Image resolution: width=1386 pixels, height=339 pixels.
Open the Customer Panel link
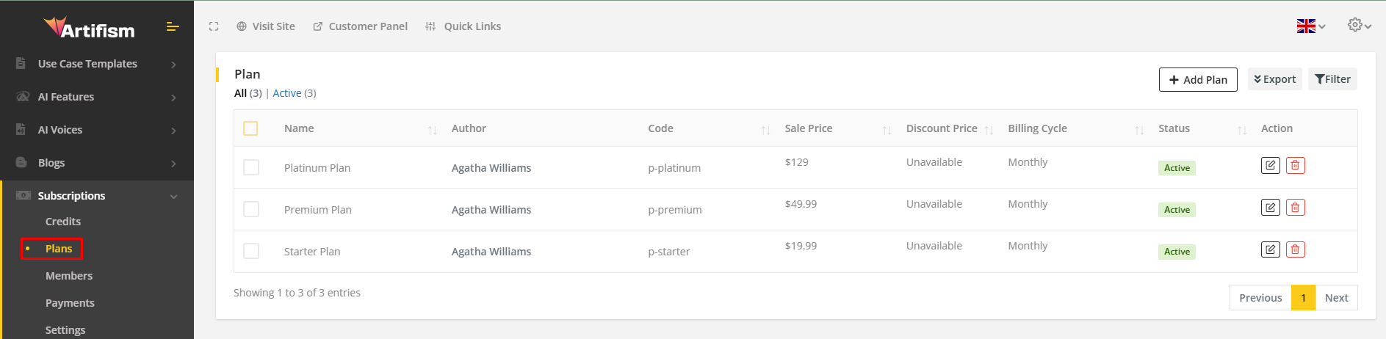[361, 26]
